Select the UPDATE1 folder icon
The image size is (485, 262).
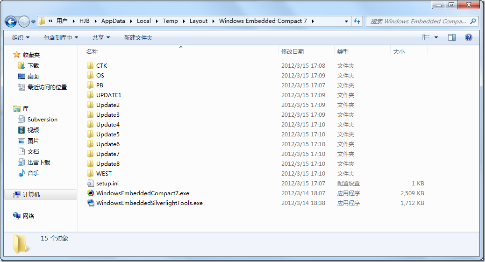pos(90,95)
